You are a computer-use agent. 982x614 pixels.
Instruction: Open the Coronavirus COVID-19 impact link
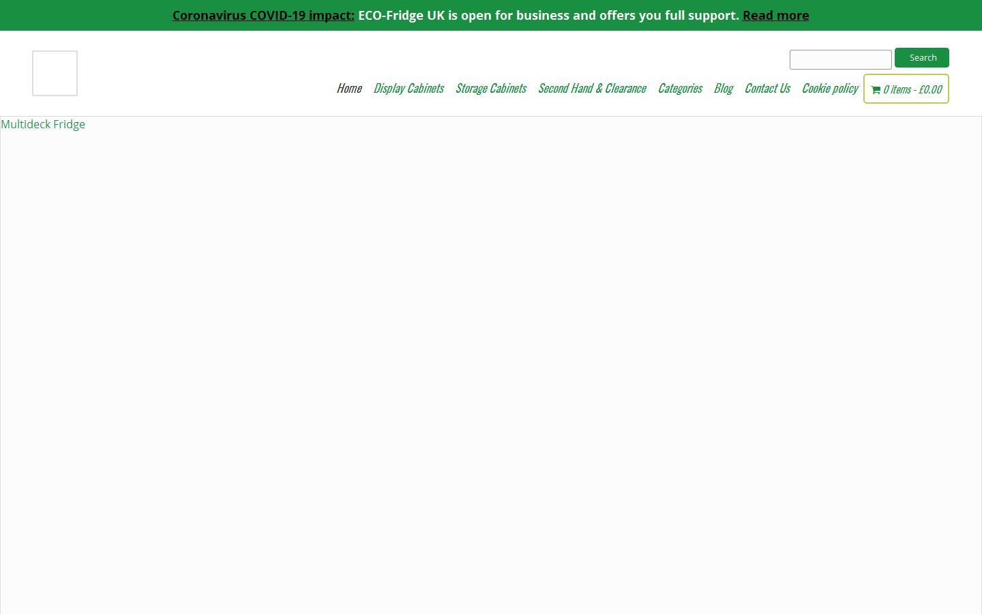(263, 15)
